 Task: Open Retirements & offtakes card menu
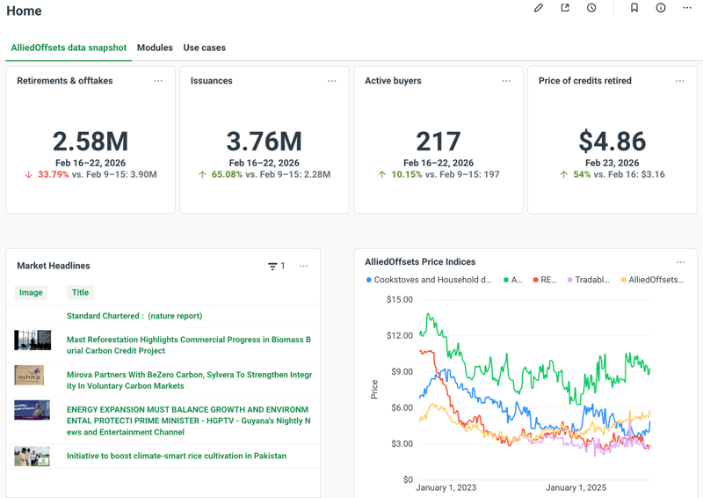pyautogui.click(x=158, y=81)
